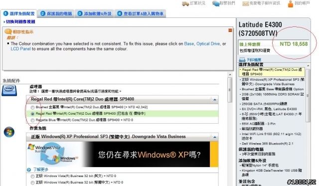319x186 pixels.
Task: Click Dell Wireless 365 Bluetooth summary item
Action: (267, 144)
